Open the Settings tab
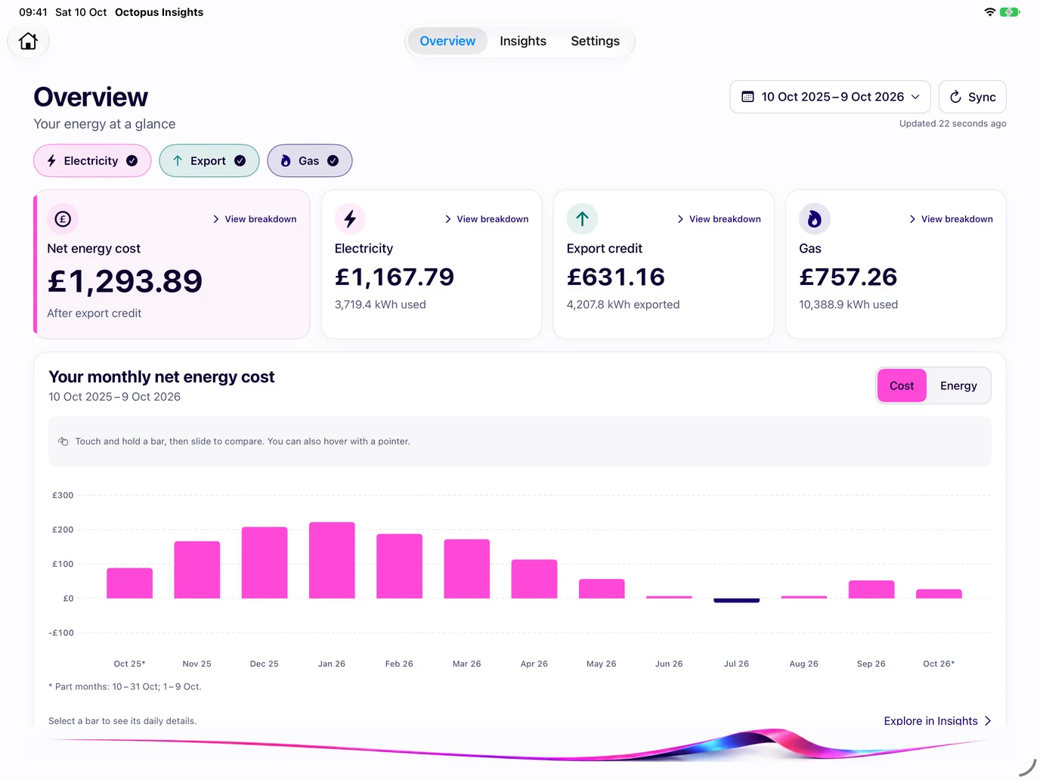 click(x=595, y=41)
